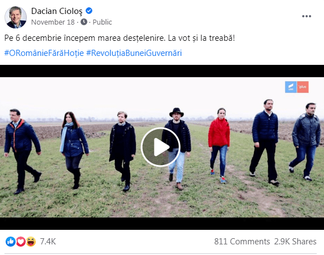The width and height of the screenshot is (324, 255).
Task: Open the Dacian Cioloş profile name link
Action: (x=57, y=11)
